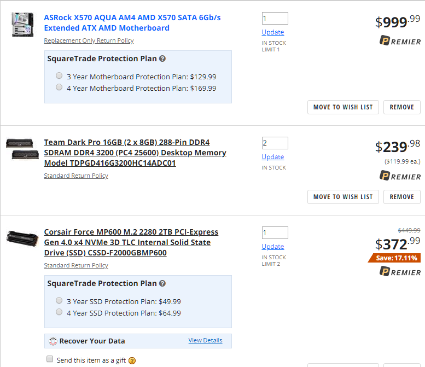Select 3 Year SSD Protection Plan
425x367 pixels.
(x=59, y=300)
